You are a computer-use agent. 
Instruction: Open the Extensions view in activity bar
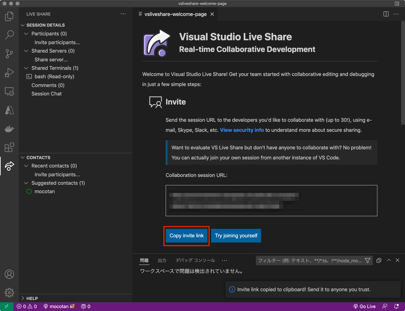click(x=9, y=147)
